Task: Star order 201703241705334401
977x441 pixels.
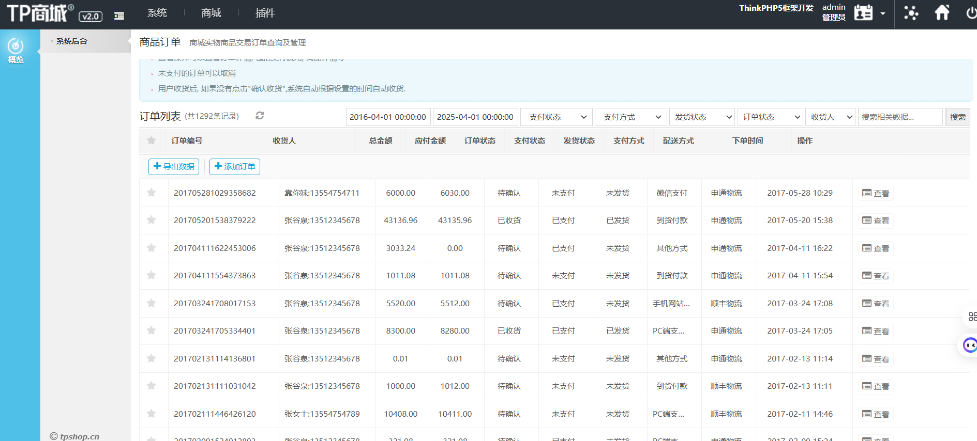Action: coord(151,330)
